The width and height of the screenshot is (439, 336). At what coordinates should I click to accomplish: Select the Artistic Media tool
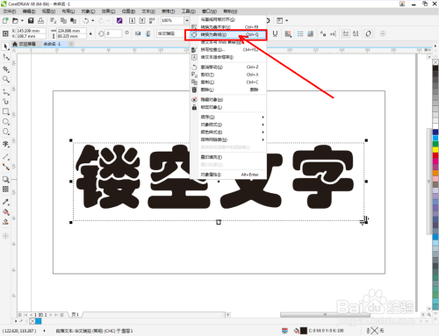point(5,102)
